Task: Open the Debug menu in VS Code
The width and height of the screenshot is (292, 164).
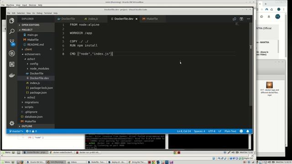Action: tap(39, 13)
